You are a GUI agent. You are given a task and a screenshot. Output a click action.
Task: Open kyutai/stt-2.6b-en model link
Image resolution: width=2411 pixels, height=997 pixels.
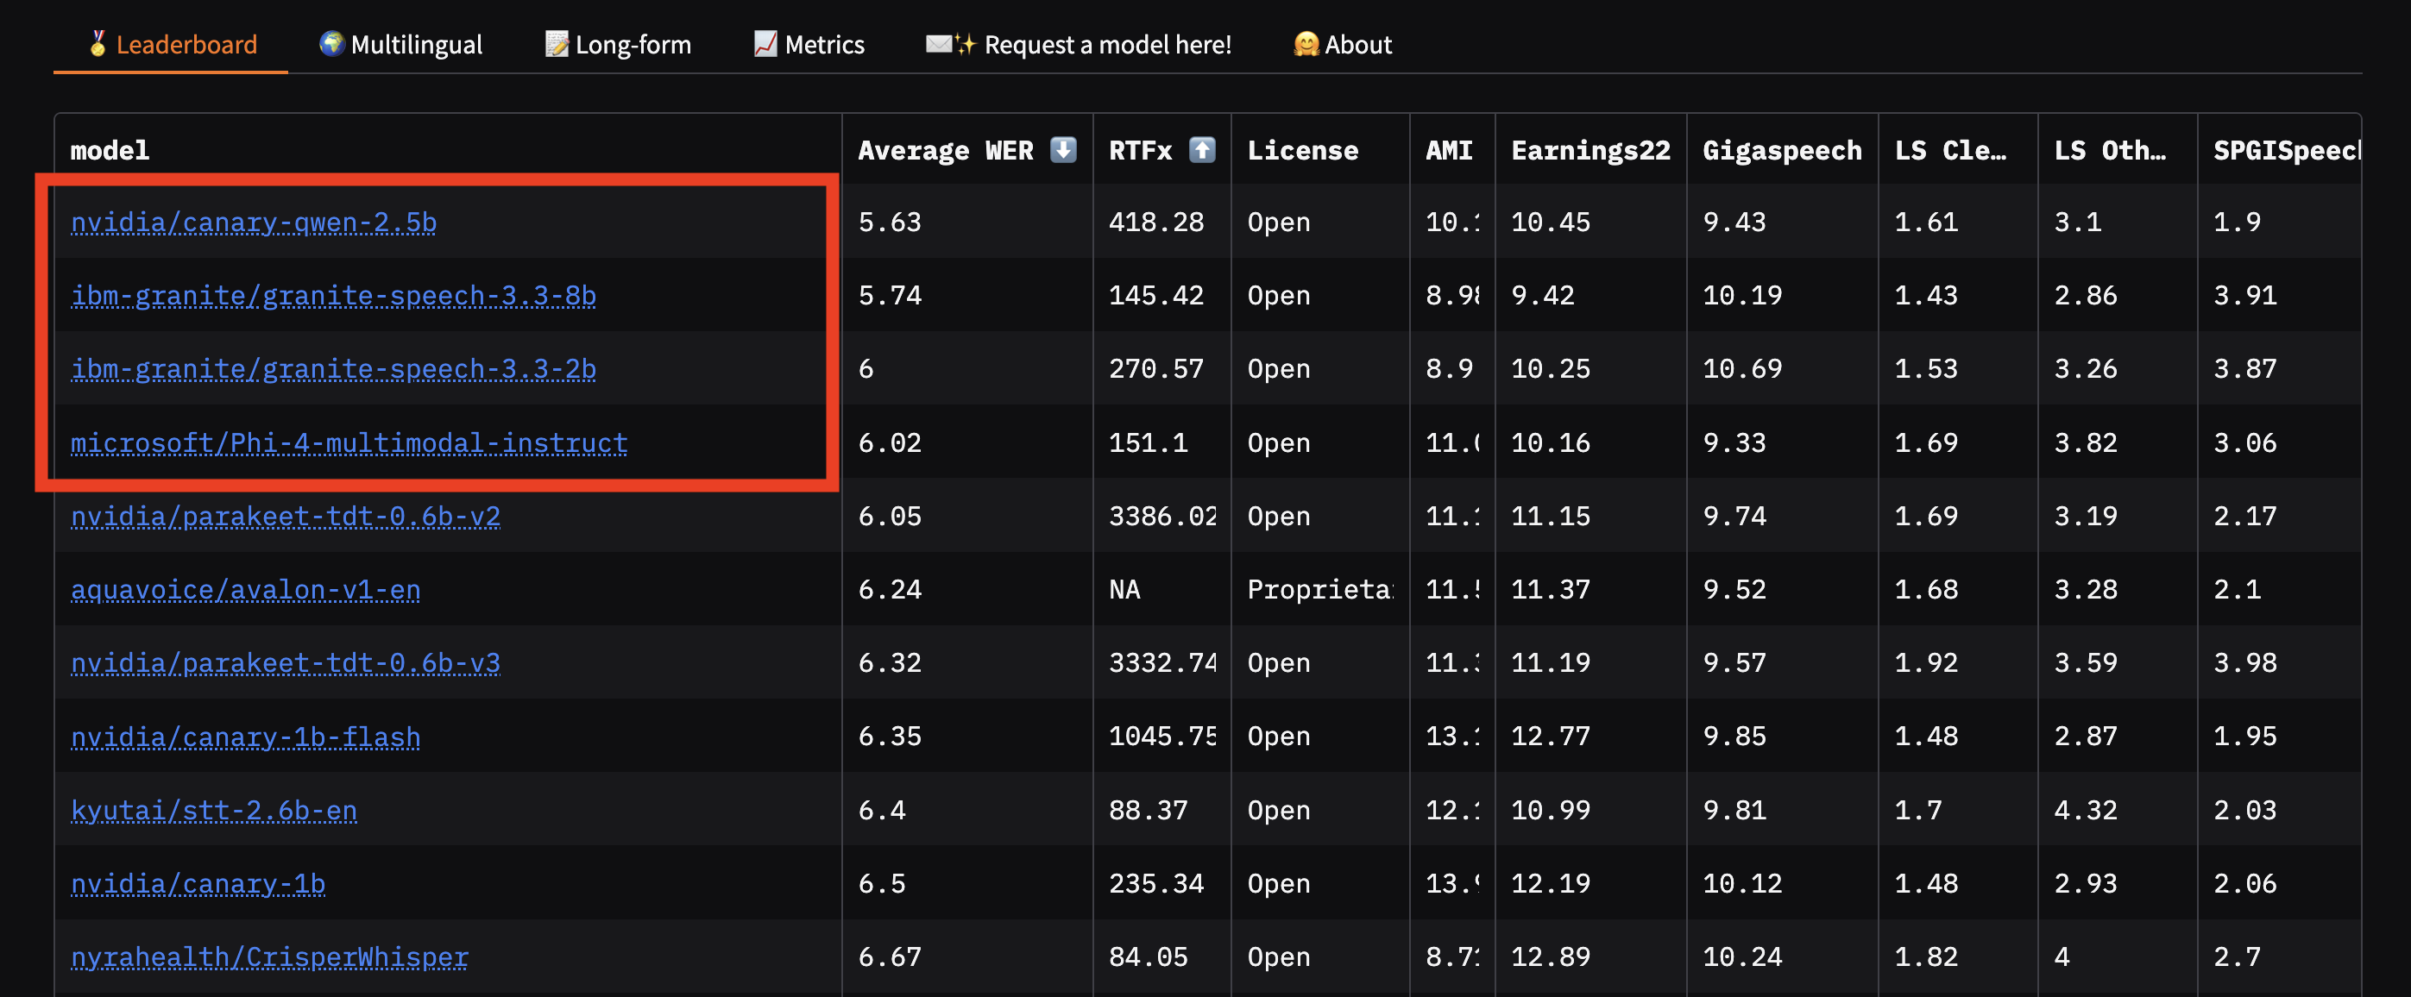(213, 810)
